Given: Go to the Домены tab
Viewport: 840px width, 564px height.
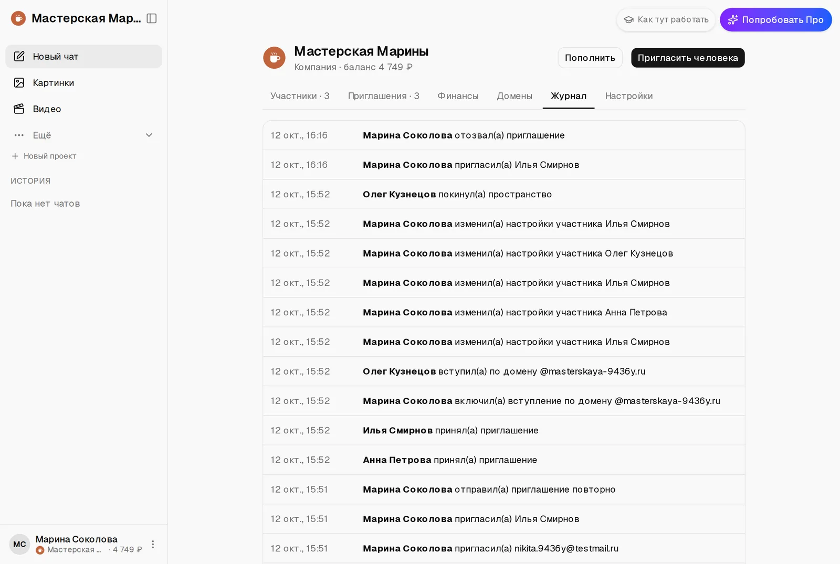Looking at the screenshot, I should tap(514, 96).
